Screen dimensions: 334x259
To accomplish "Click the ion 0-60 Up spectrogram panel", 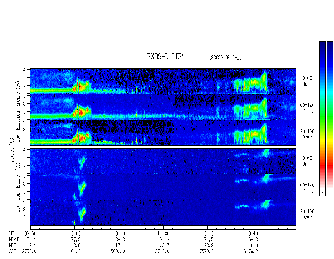I will pyautogui.click(x=163, y=161).
